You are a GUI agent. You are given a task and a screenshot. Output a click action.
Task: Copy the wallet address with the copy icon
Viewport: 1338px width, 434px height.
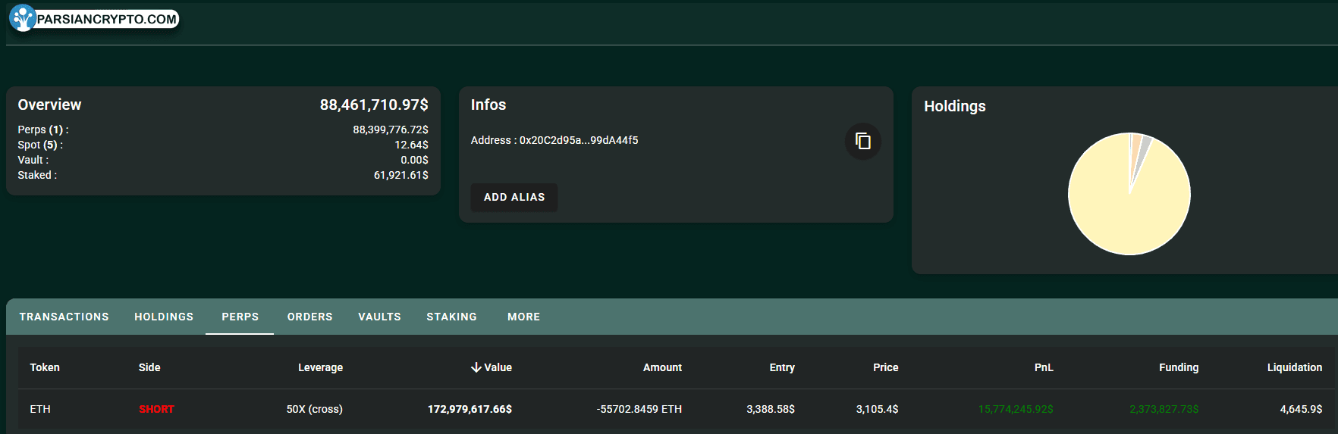[x=862, y=141]
